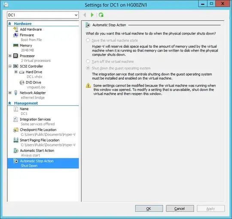The height and width of the screenshot is (219, 232).
Task: Click the Smart Paging File Location icon
Action: tap(16, 140)
